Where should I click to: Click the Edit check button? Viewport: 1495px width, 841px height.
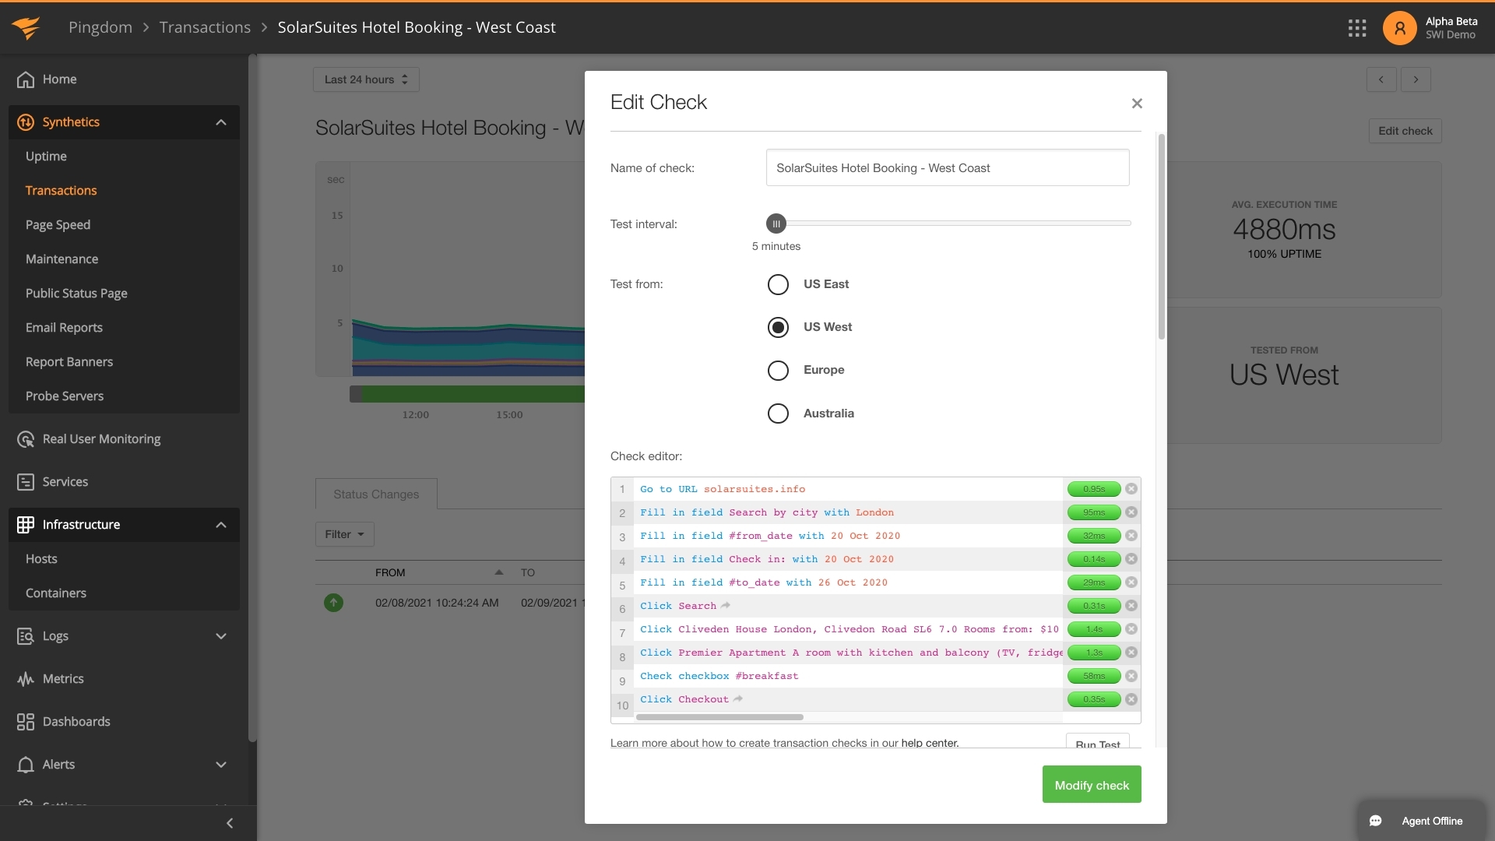(x=1405, y=131)
